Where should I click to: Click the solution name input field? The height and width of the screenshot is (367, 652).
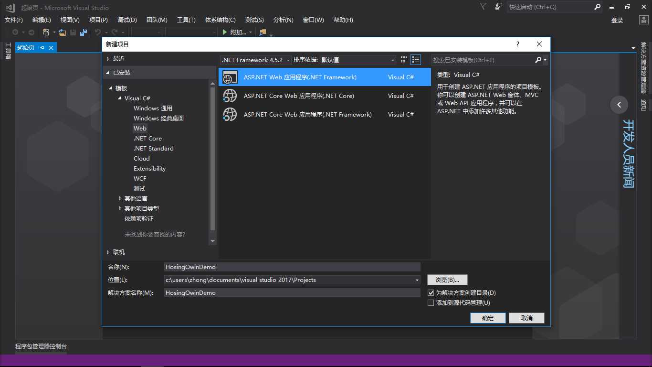(292, 293)
